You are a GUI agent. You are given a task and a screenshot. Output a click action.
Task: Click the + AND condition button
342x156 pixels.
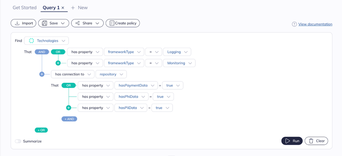click(69, 119)
